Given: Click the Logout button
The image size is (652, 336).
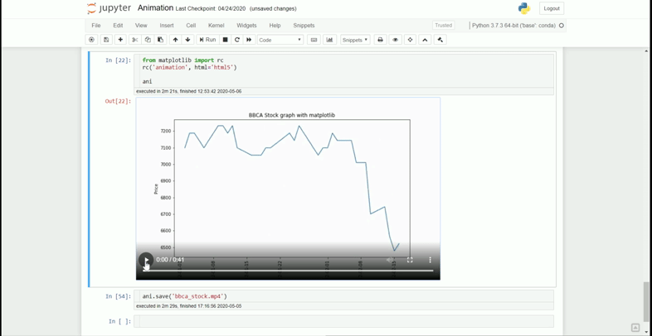Looking at the screenshot, I should (552, 8).
